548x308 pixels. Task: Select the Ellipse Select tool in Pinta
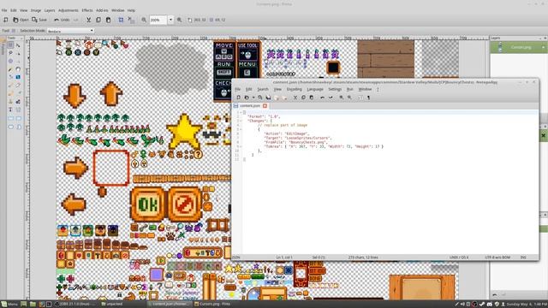10,61
